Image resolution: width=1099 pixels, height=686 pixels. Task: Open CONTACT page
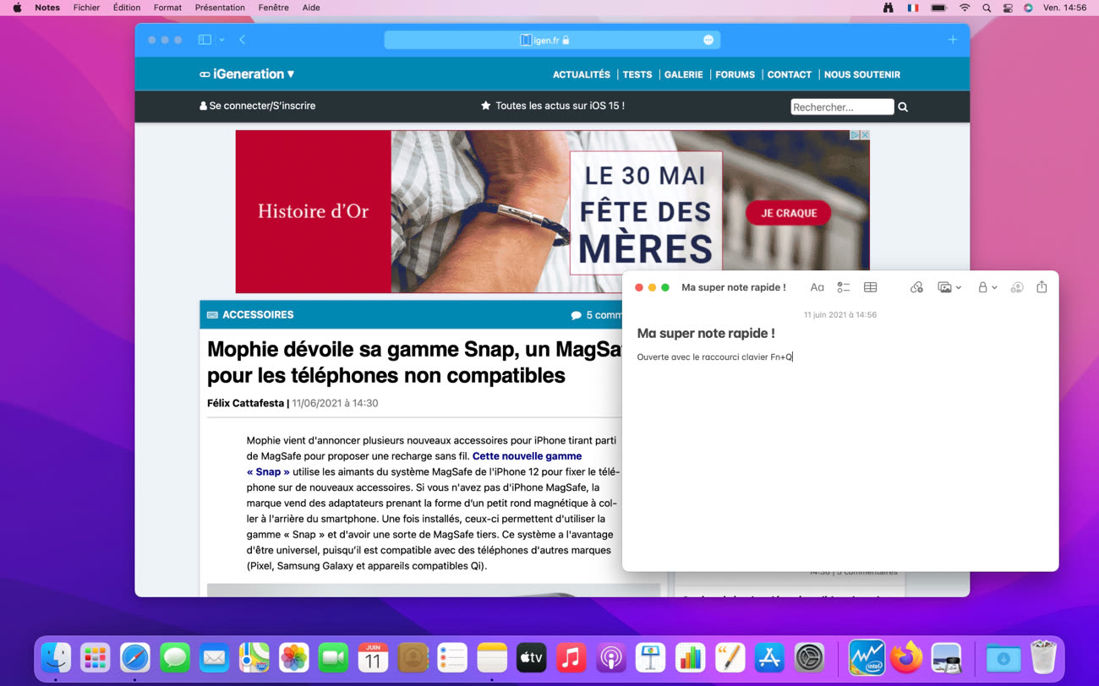coord(790,74)
